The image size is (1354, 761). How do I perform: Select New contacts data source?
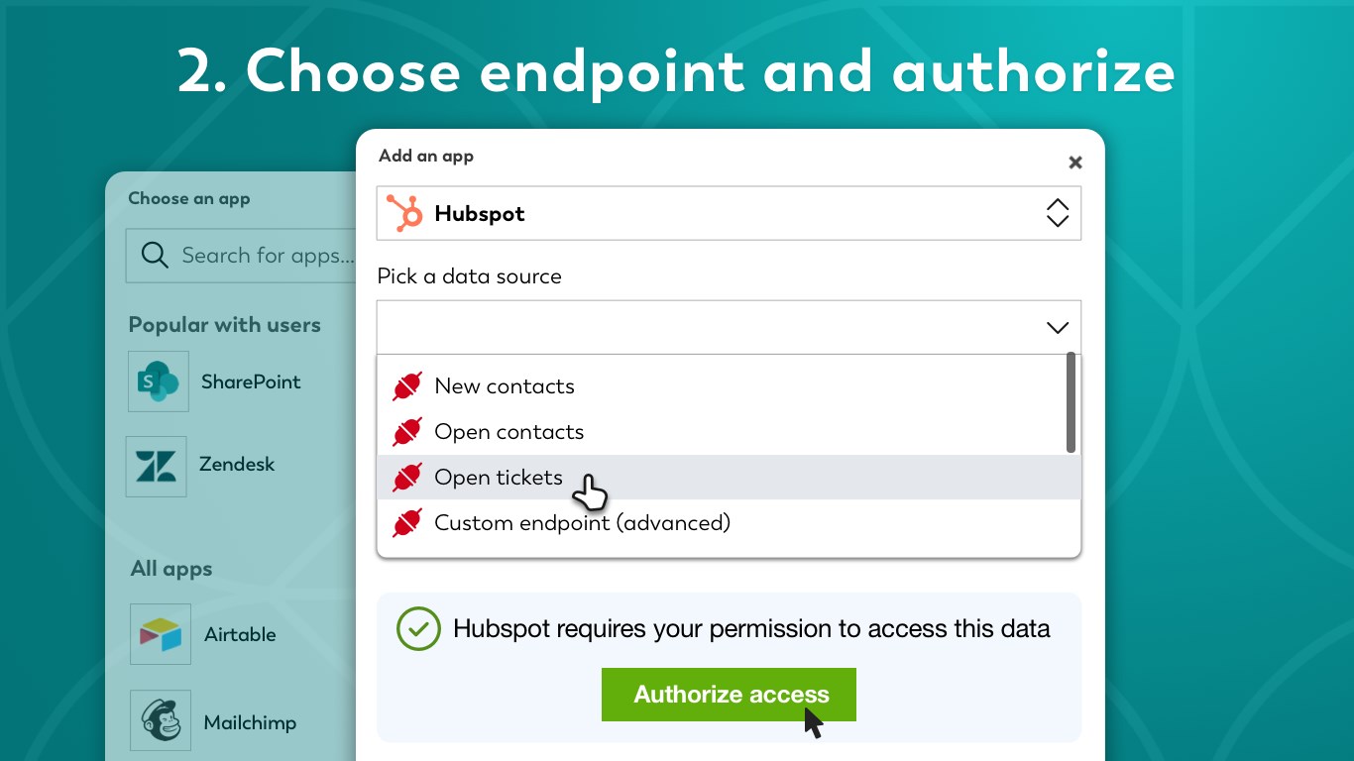(x=505, y=386)
